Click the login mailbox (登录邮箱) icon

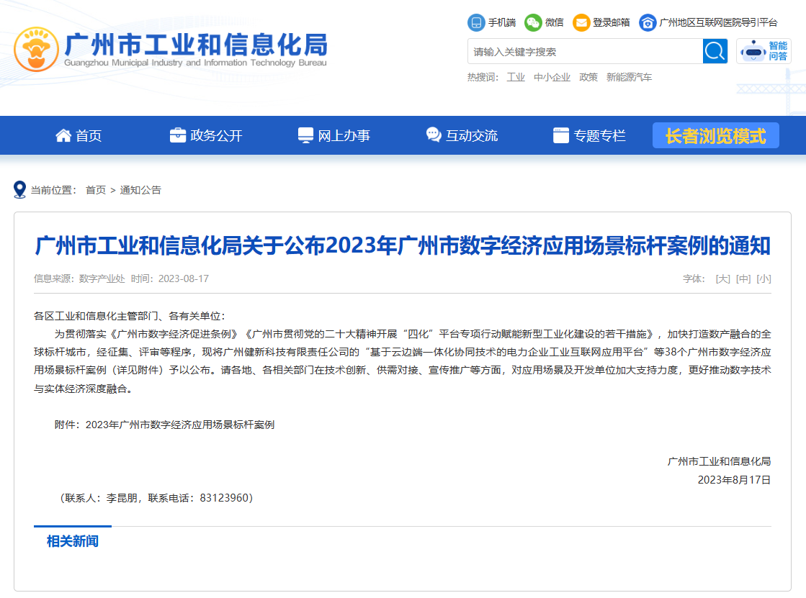tap(581, 22)
